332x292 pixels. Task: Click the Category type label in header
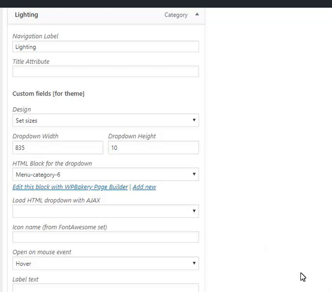tap(176, 15)
